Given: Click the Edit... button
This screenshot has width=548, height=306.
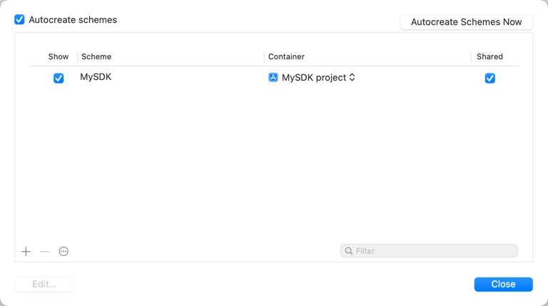Looking at the screenshot, I should pos(44,285).
